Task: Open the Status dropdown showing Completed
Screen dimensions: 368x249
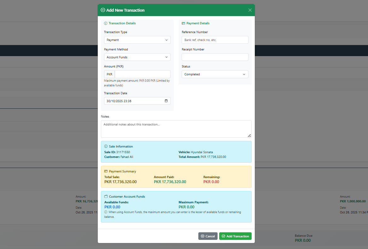Action: [x=215, y=74]
